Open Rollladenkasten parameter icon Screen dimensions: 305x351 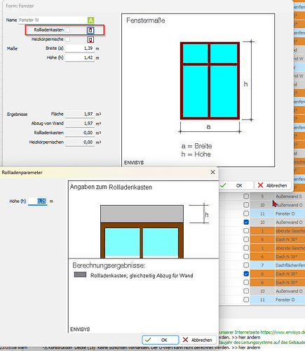(90, 30)
